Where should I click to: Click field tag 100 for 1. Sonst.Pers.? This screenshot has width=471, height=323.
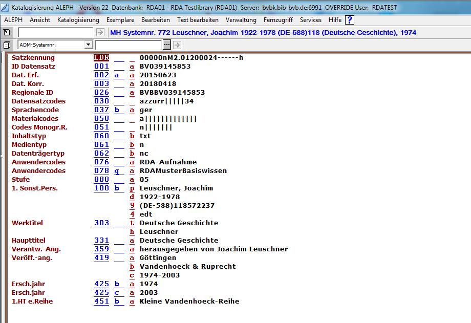click(x=101, y=188)
